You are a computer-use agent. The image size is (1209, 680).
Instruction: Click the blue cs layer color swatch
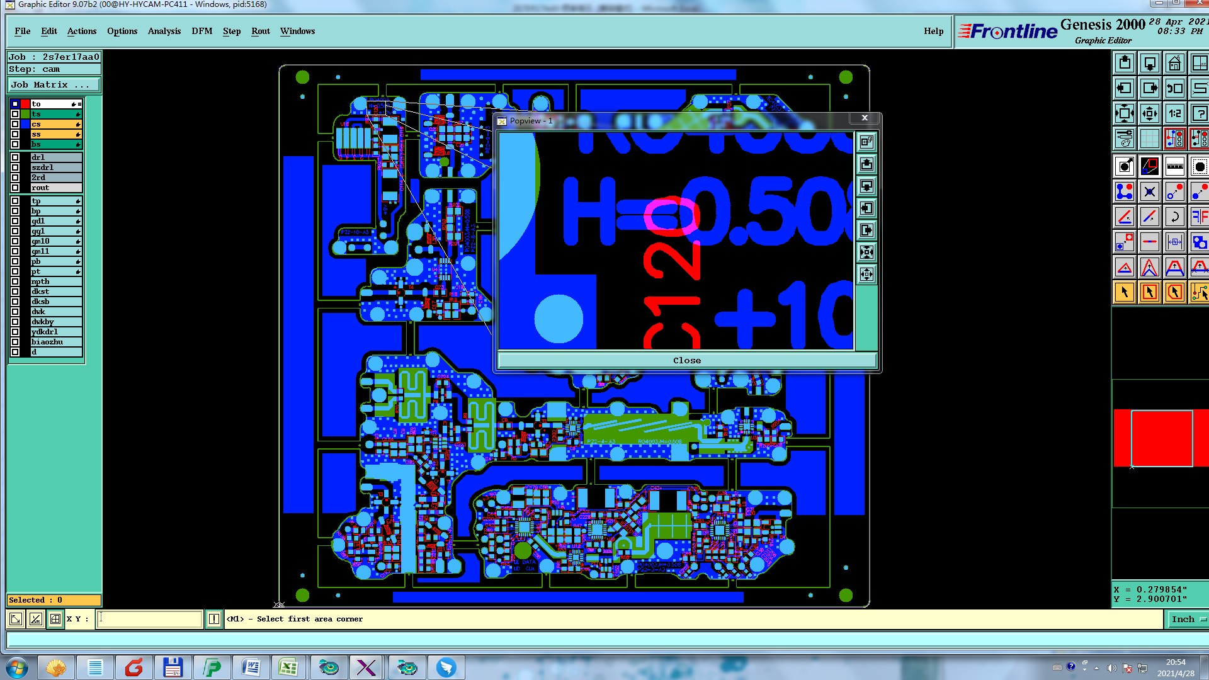[25, 124]
